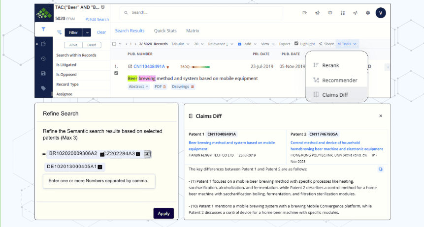Go to previous page arrow
Viewport: 424px width, 227px height.
(x=126, y=44)
